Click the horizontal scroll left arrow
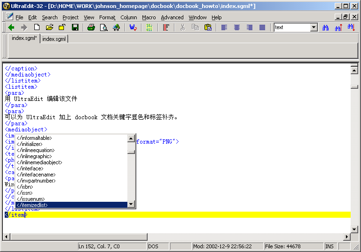 tap(6, 237)
